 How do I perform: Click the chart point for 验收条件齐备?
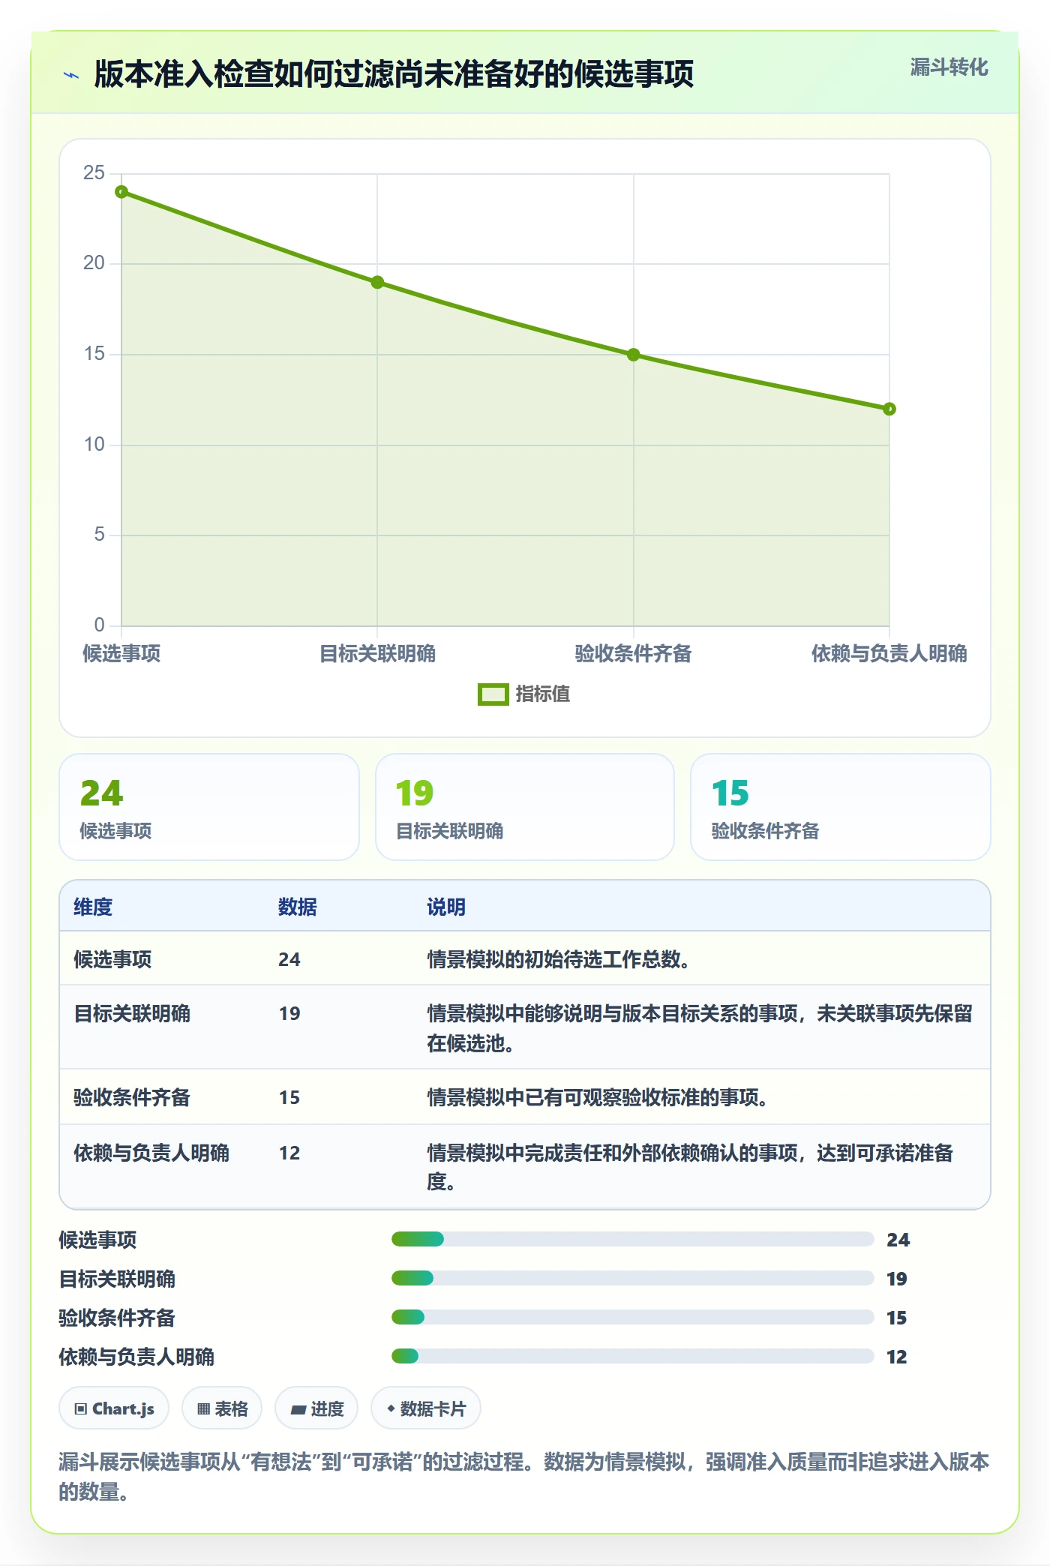[633, 355]
